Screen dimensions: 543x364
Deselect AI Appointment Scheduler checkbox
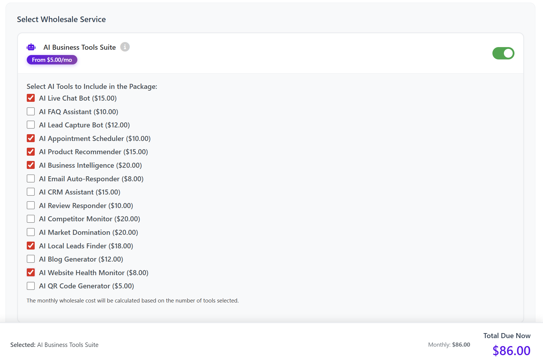click(x=31, y=138)
